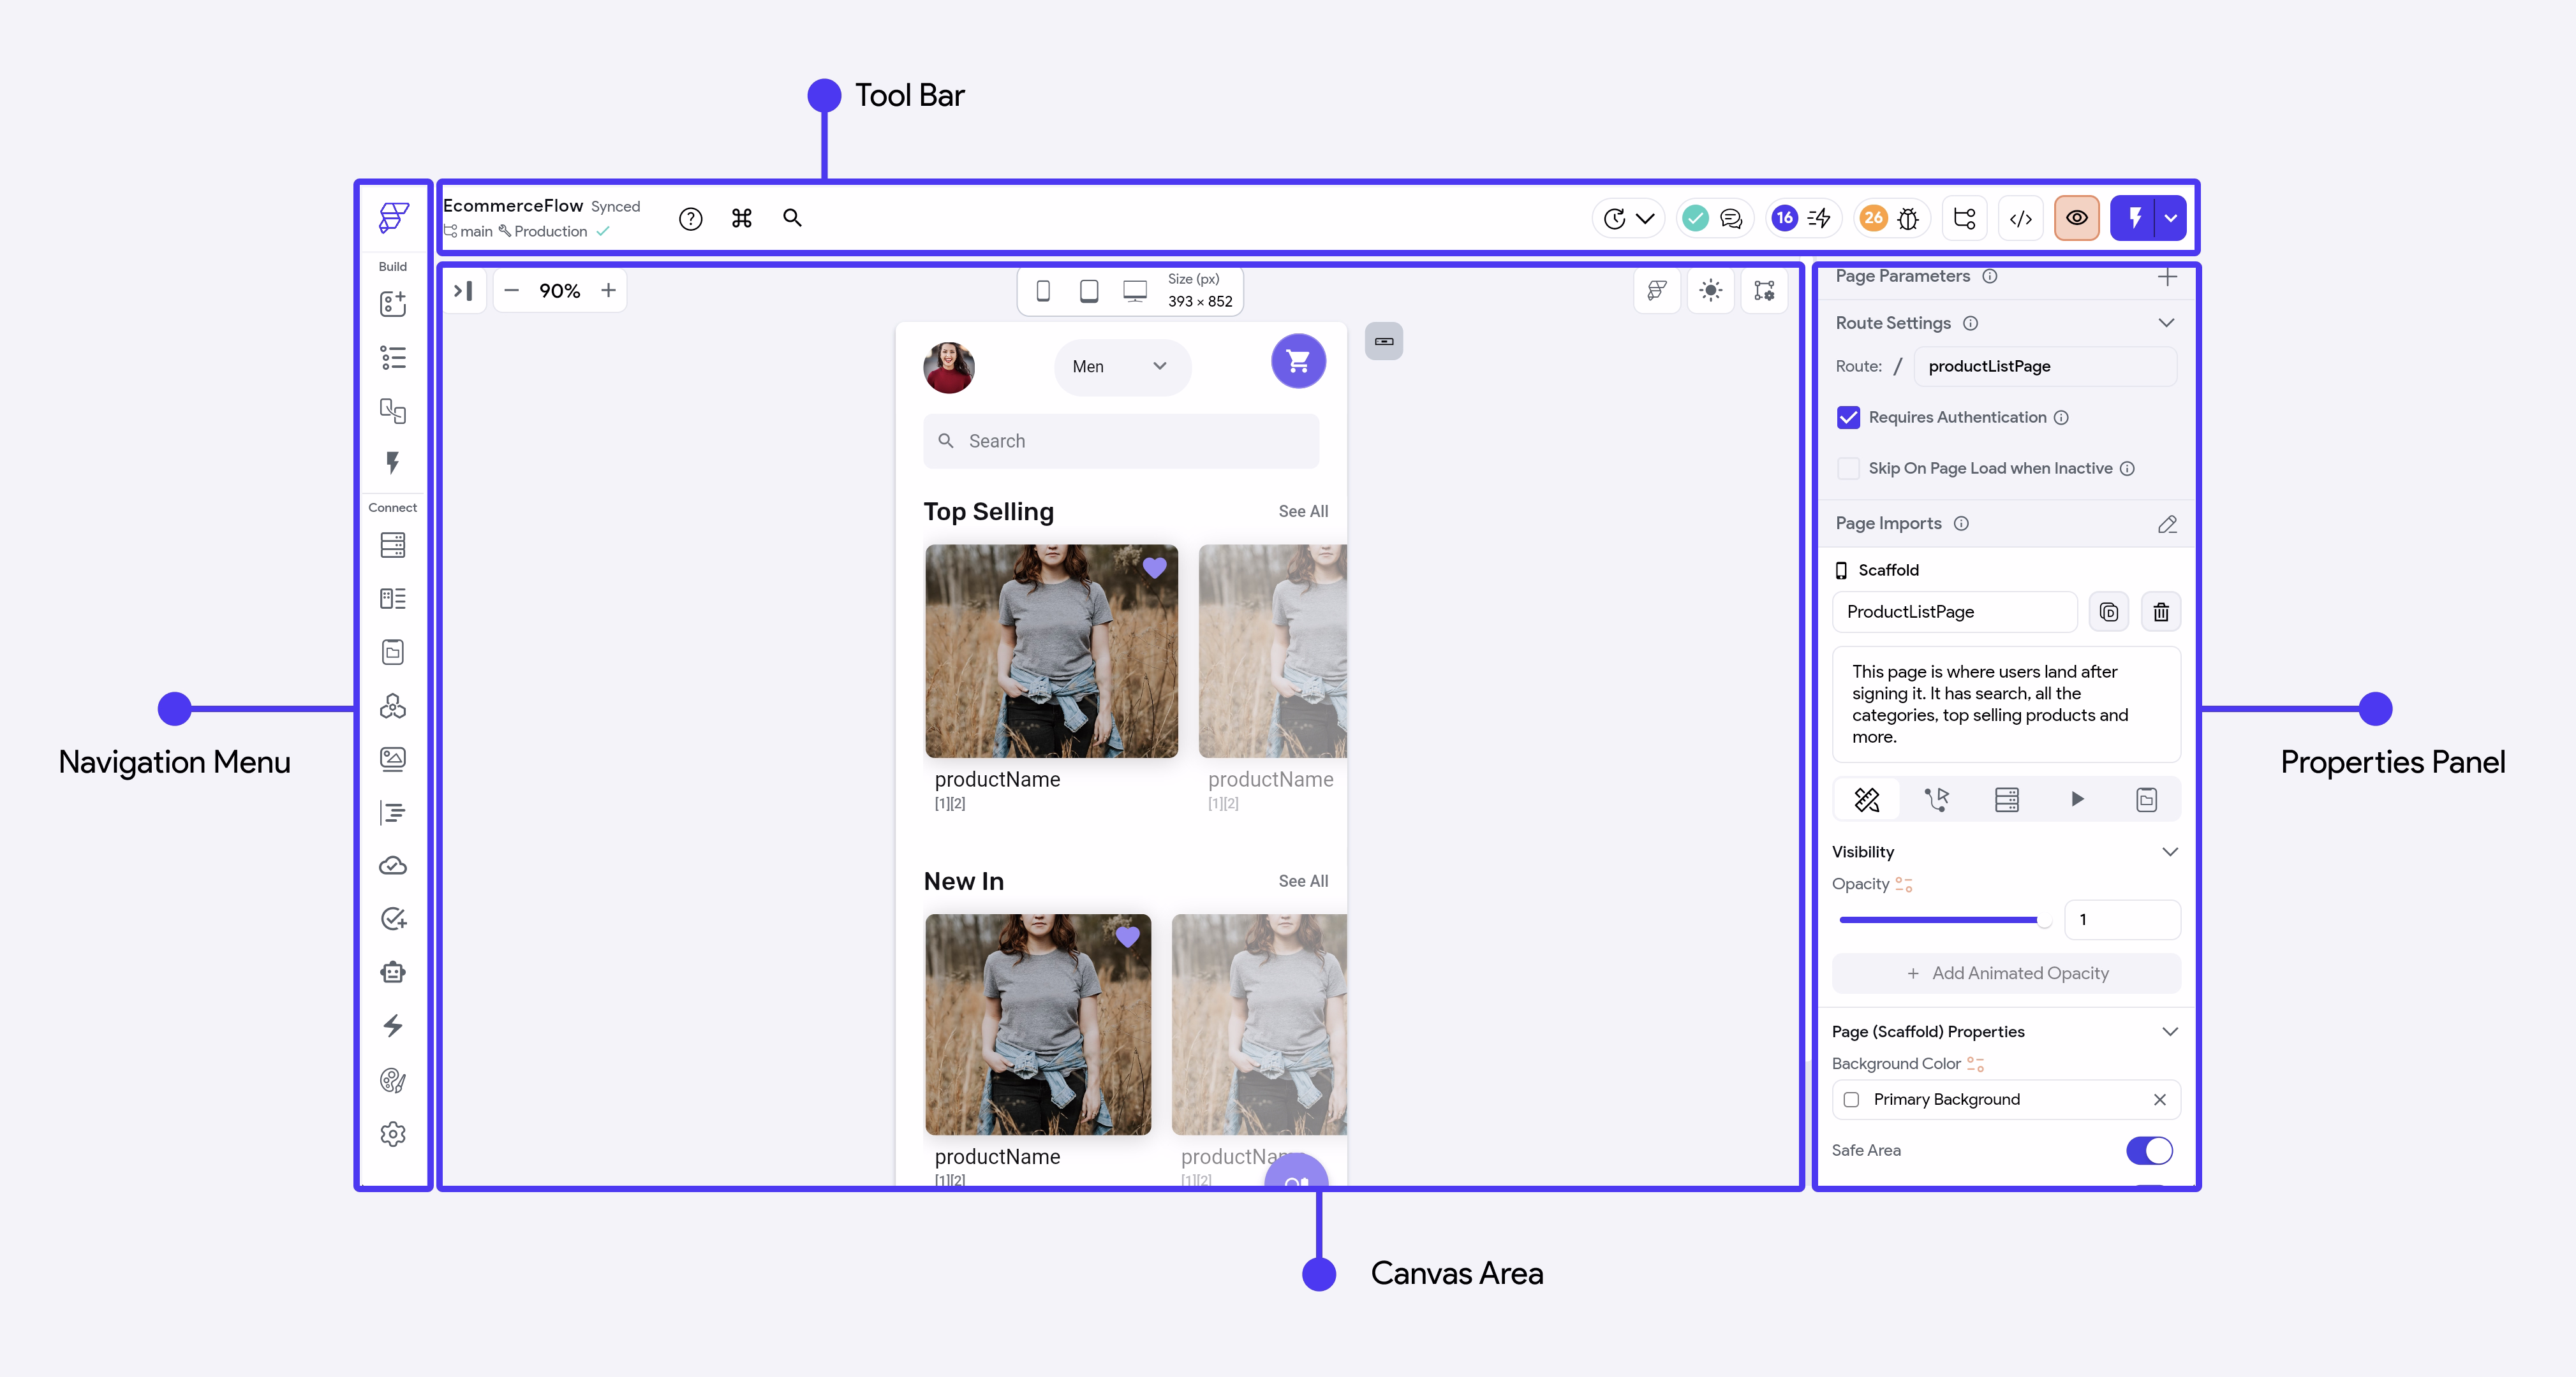Click the FlutterFlow logo in the navigation menu
The height and width of the screenshot is (1377, 2576).
click(393, 217)
